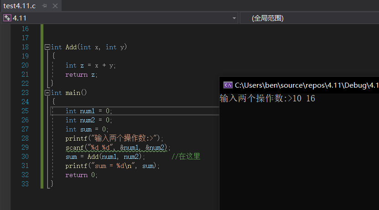Click the 'int num2 = 0;' line
The height and width of the screenshot is (210, 379).
pyautogui.click(x=89, y=120)
